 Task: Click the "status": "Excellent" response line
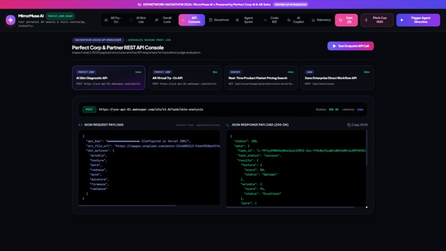tap(262, 194)
